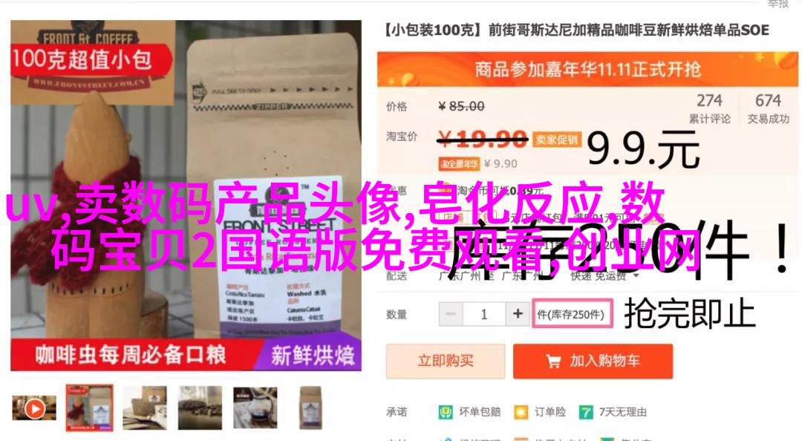The width and height of the screenshot is (802, 441).
Task: Click the 坏单包赔 guarantee icon
Action: pos(446,412)
